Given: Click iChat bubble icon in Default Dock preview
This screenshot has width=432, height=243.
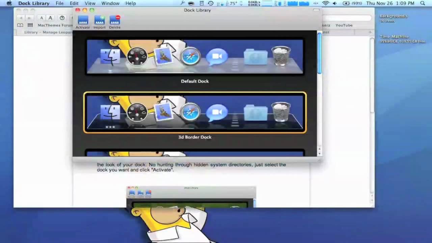Looking at the screenshot, I should [217, 57].
